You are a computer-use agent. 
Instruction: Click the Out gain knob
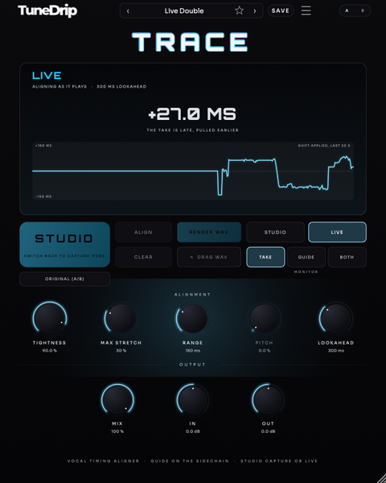[x=268, y=399]
